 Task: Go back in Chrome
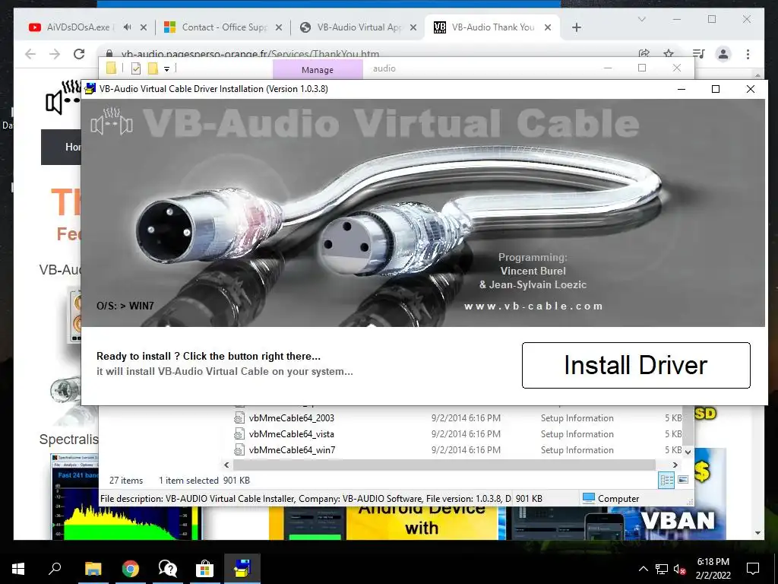coord(30,54)
